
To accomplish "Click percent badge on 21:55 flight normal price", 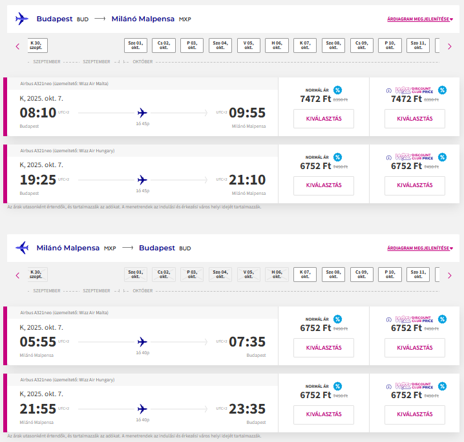I will point(337,386).
